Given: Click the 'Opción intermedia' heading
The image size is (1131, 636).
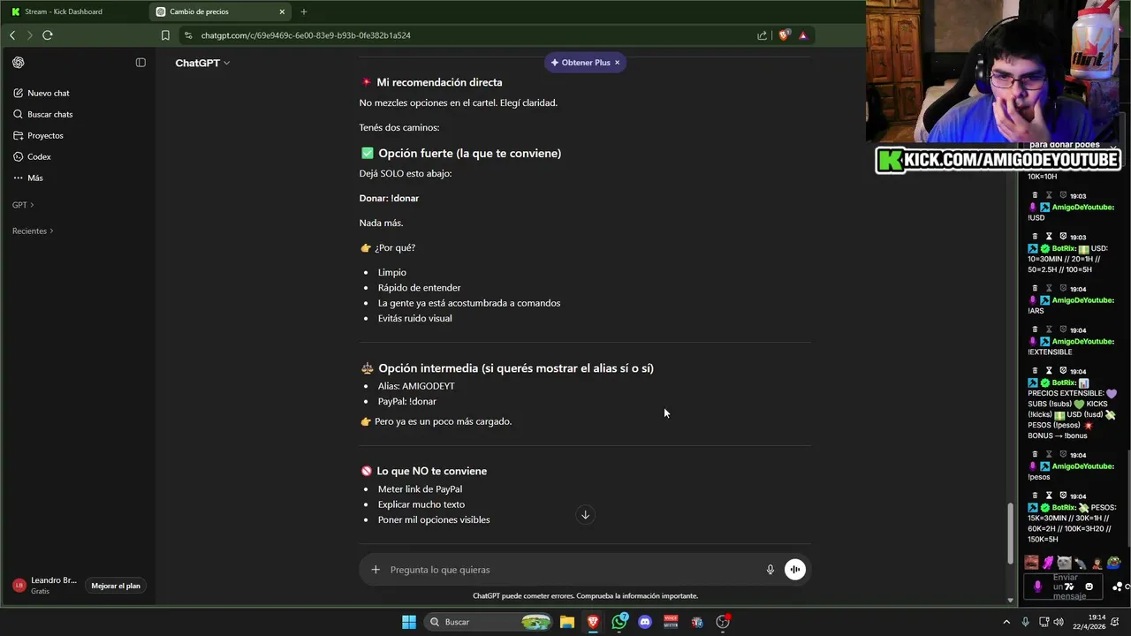Looking at the screenshot, I should [515, 368].
